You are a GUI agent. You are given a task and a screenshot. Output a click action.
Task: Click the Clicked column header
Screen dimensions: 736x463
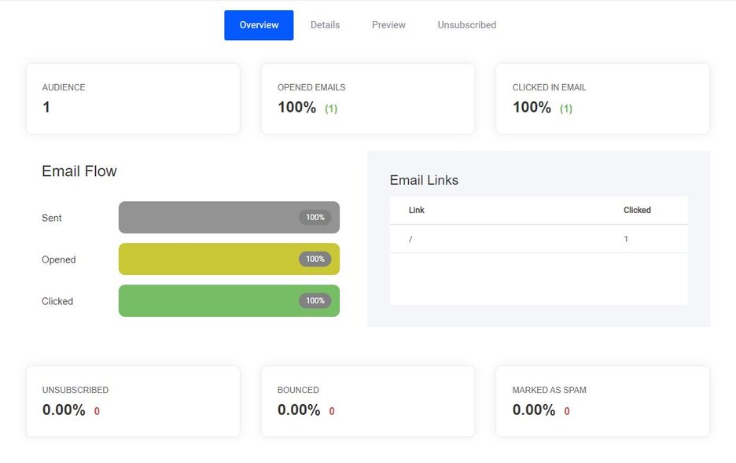pos(637,210)
